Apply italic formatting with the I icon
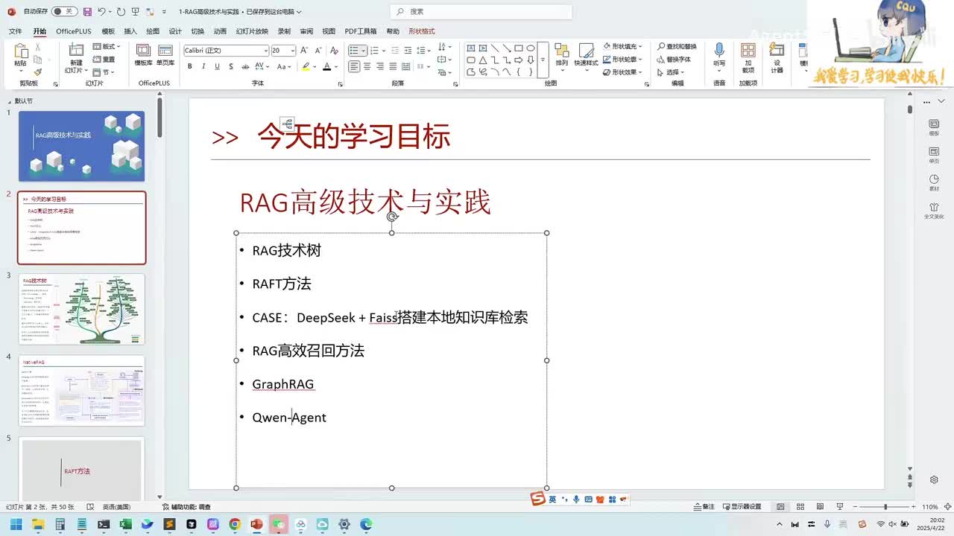 tap(203, 66)
